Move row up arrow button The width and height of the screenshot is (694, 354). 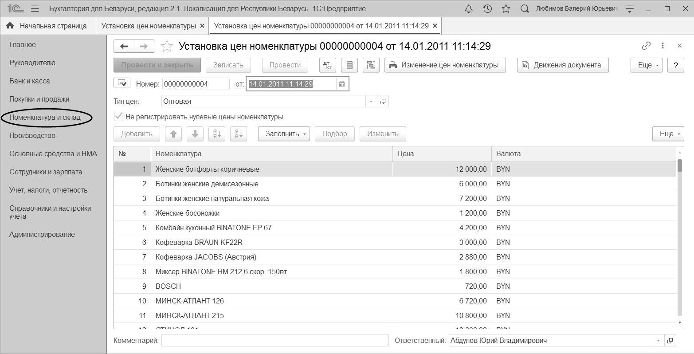click(173, 134)
